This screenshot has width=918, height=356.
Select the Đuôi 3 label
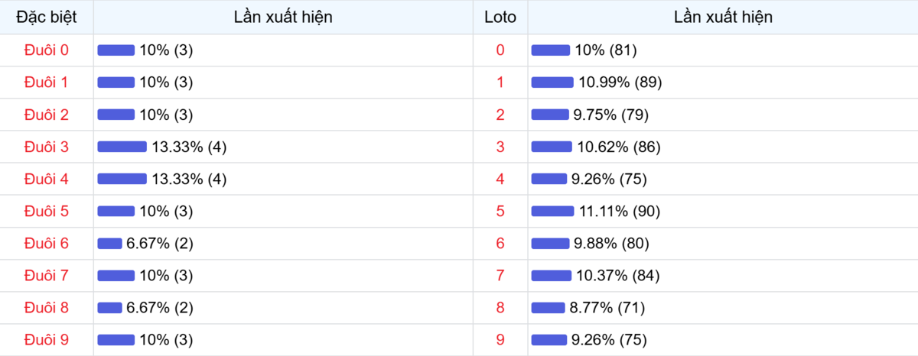[47, 147]
